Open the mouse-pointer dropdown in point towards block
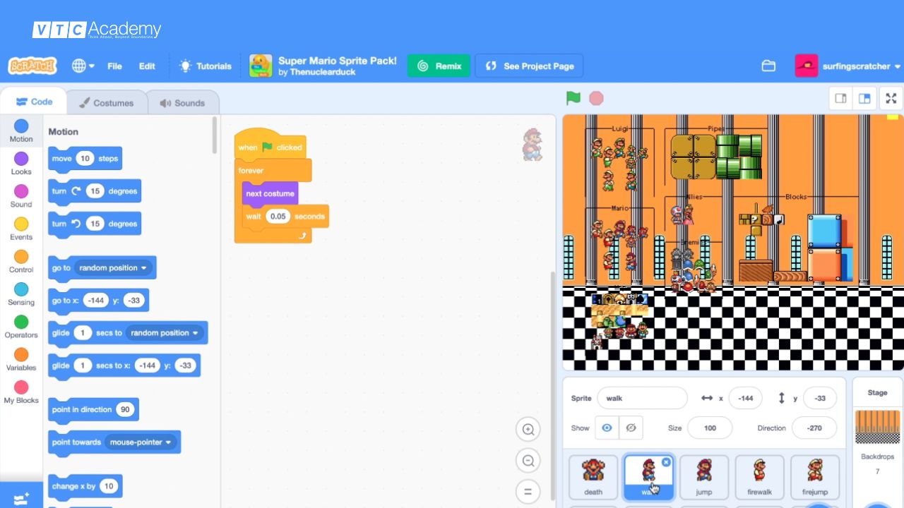 [168, 442]
